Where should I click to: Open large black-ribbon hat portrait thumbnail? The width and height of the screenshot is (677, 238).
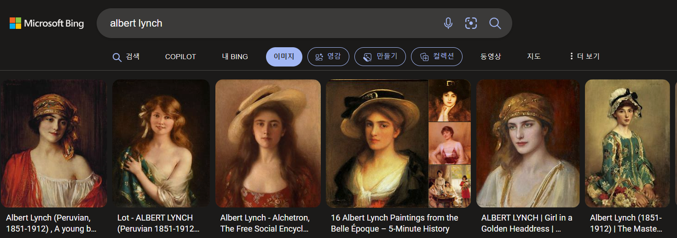(377, 144)
